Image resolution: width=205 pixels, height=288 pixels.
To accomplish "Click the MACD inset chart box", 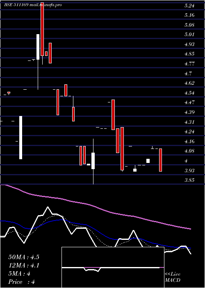I will 113,267.
